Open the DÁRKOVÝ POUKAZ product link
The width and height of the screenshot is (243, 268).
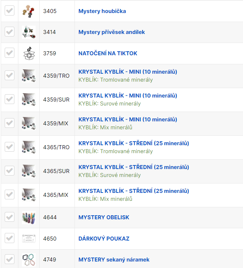(104, 239)
